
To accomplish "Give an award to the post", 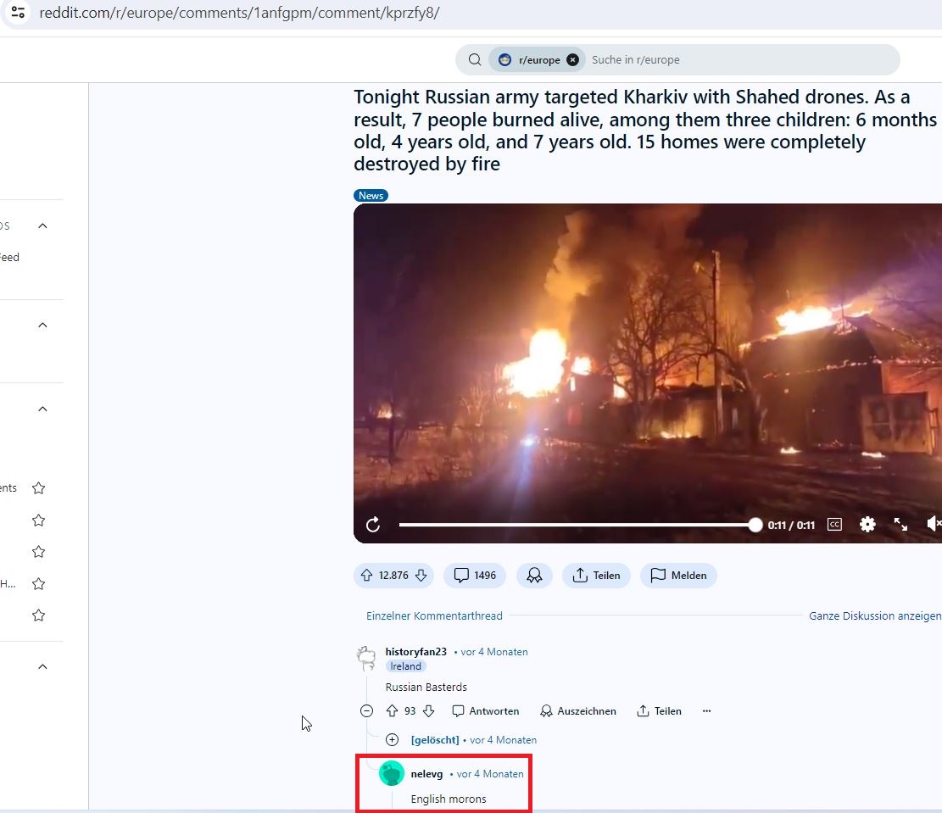I will point(534,575).
